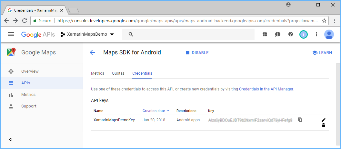Click the Google Maps pin logo
This screenshot has width=341, height=149.
click(x=11, y=52)
